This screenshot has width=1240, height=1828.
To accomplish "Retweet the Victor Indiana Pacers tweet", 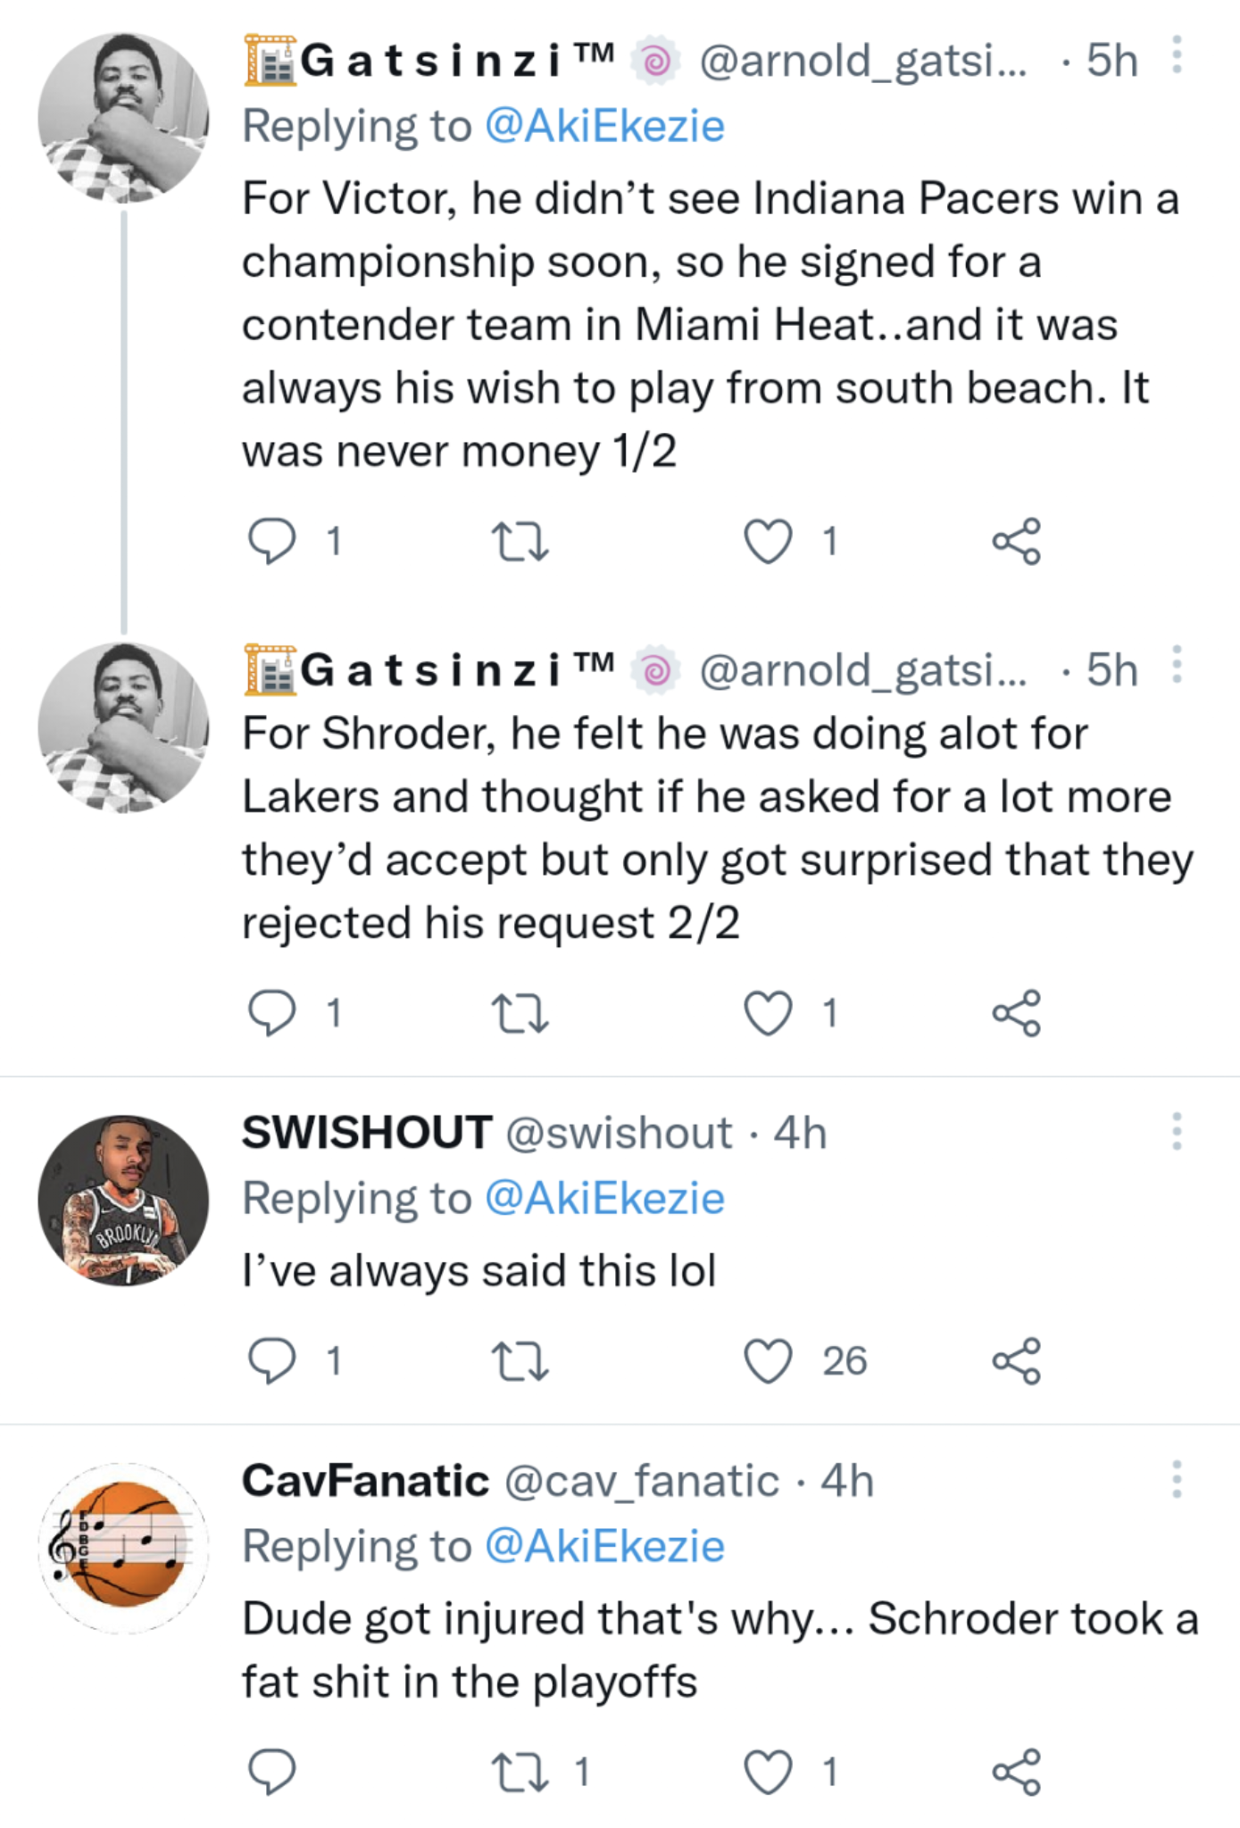I will tap(520, 541).
